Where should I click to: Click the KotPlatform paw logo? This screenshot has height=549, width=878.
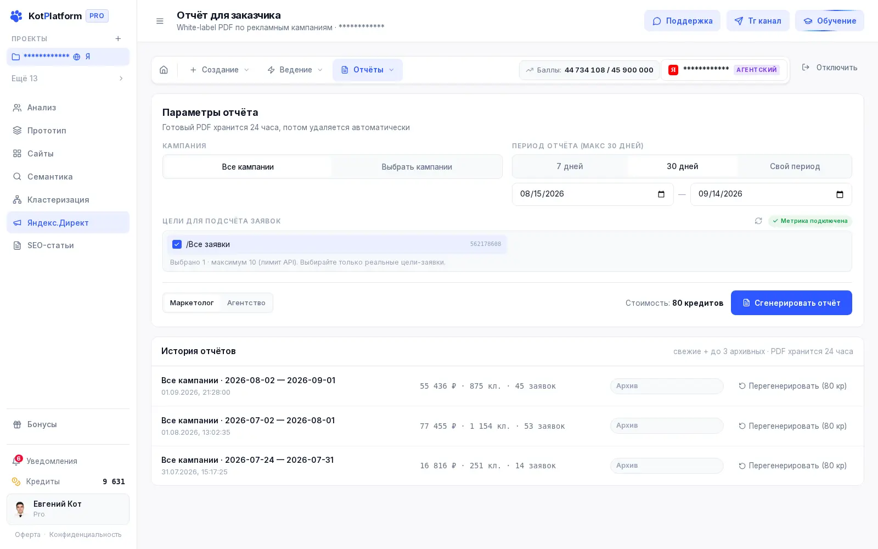pyautogui.click(x=16, y=16)
